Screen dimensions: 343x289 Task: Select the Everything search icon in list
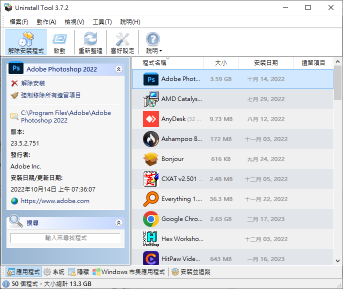(151, 199)
